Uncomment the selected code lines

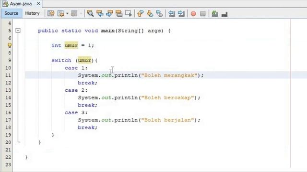tap(224, 14)
